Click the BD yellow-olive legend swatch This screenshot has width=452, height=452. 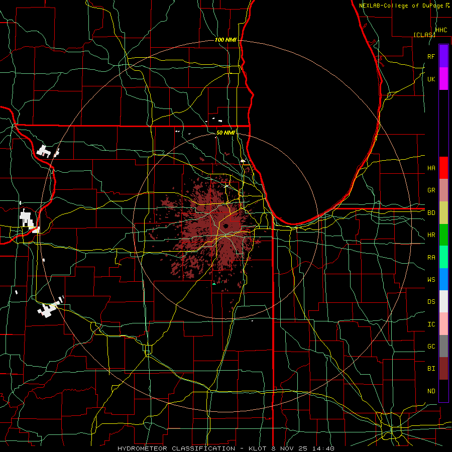(x=443, y=212)
